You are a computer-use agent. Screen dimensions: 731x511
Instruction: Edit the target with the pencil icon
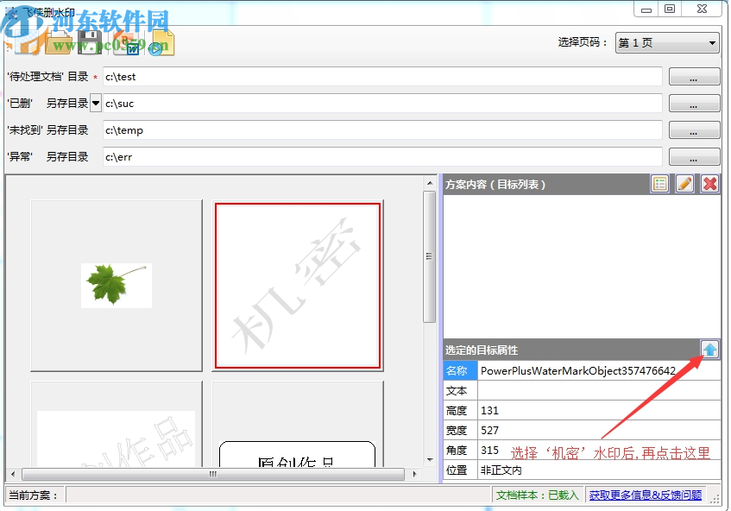(x=684, y=184)
